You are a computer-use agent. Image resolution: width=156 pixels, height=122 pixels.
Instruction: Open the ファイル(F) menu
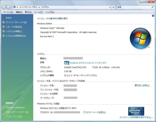point(8,12)
